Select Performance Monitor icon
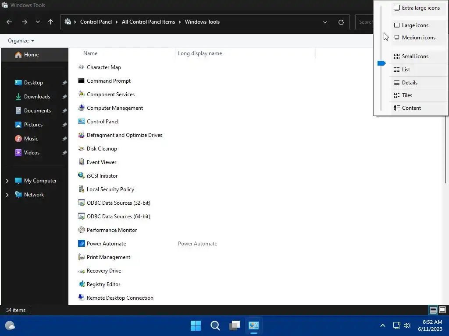 81,230
